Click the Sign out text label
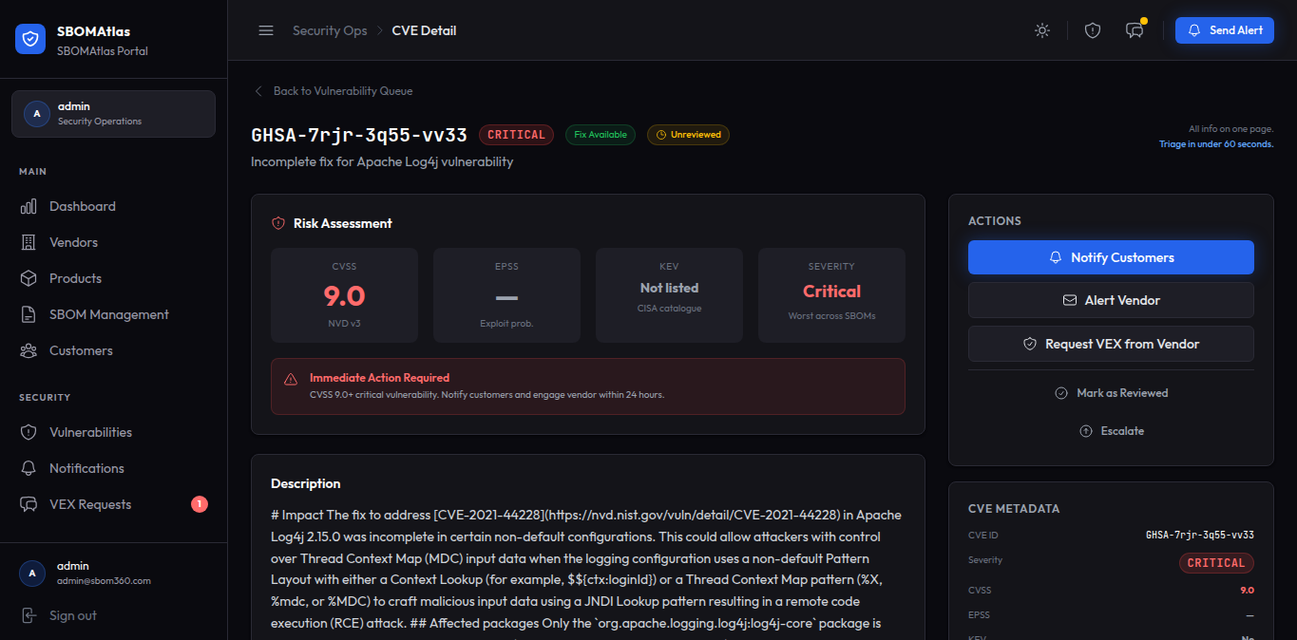The width and height of the screenshot is (1297, 640). 73,615
